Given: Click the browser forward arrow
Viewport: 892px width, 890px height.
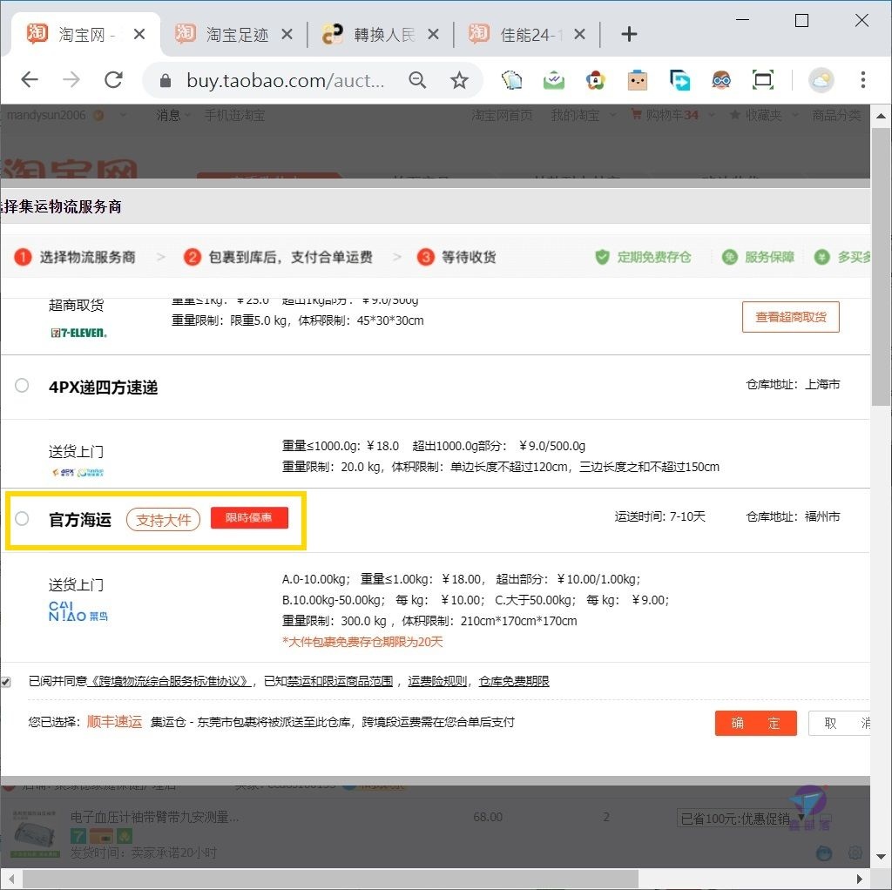Looking at the screenshot, I should [x=71, y=80].
